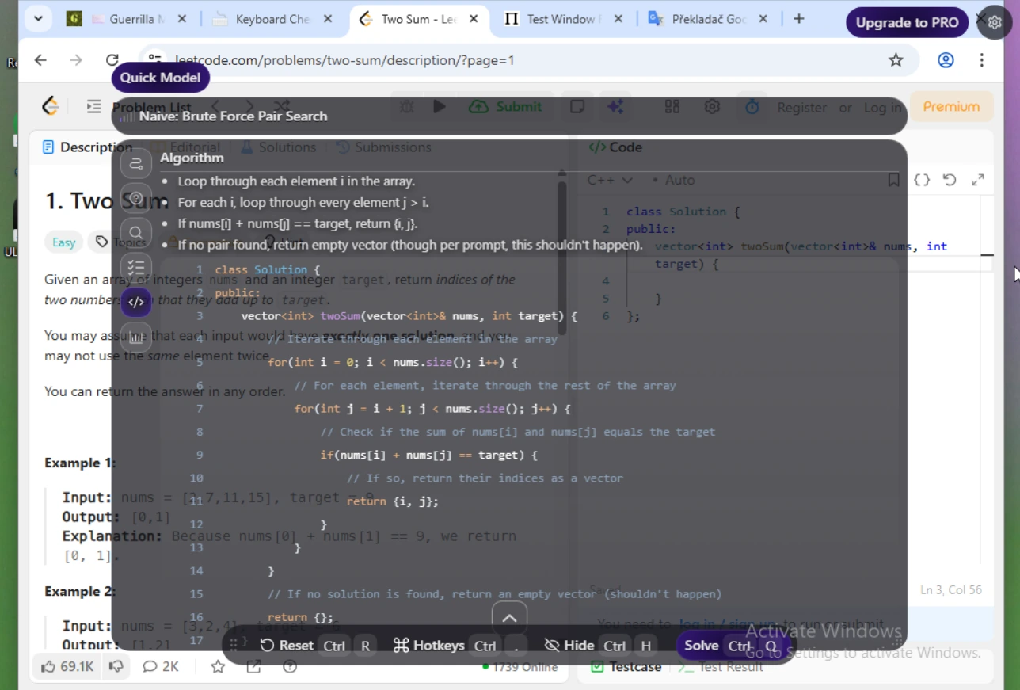Switch to the Guerrilla Mail browser tab
1020x690 pixels.
tap(126, 19)
